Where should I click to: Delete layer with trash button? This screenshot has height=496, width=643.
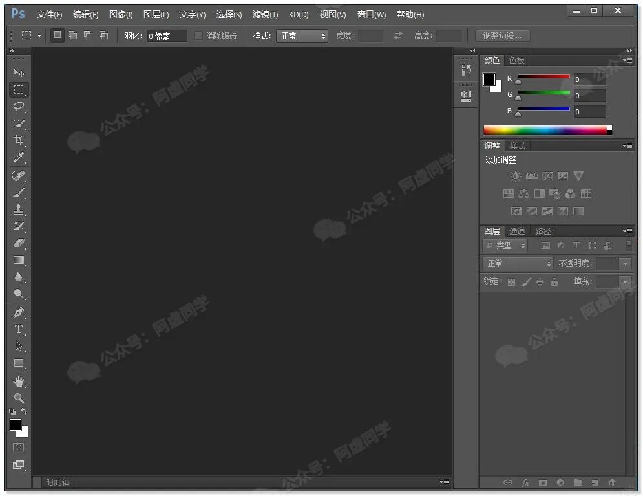(x=612, y=483)
